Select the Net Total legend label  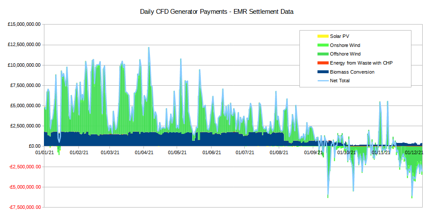pos(340,81)
